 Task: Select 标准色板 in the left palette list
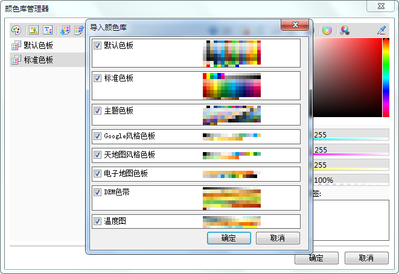(37, 60)
